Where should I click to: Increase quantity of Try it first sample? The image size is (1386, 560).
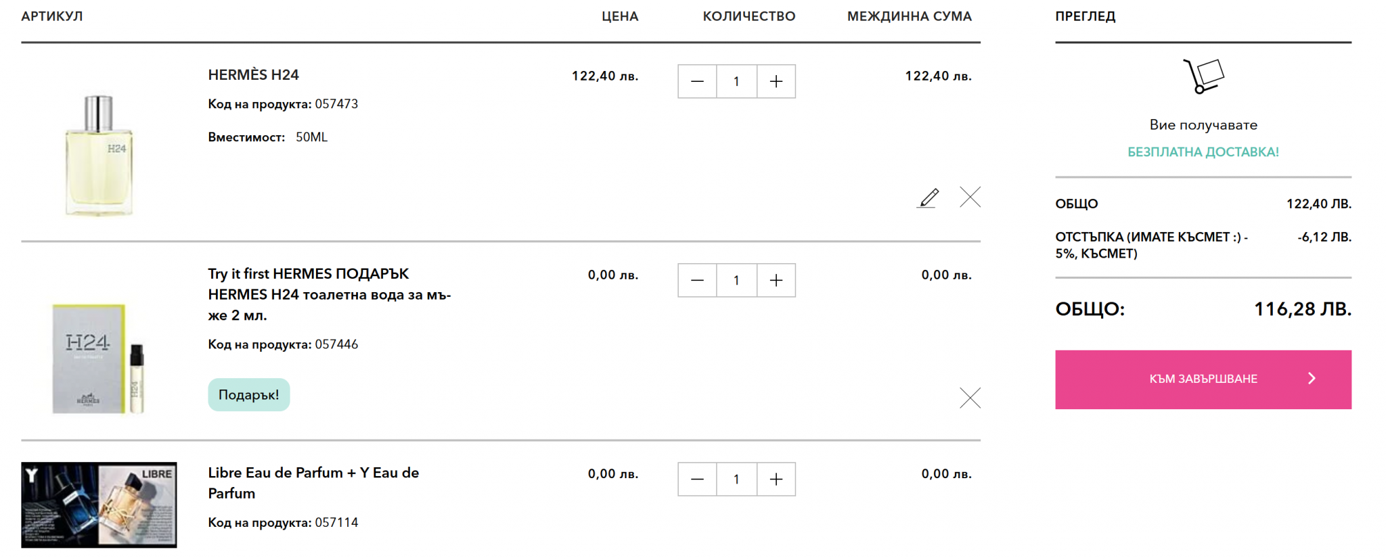pyautogui.click(x=776, y=281)
